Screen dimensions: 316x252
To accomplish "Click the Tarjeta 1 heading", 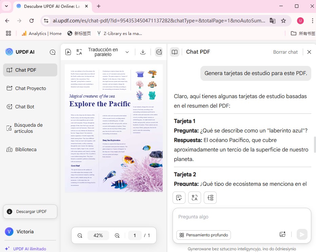I will pos(184,121).
